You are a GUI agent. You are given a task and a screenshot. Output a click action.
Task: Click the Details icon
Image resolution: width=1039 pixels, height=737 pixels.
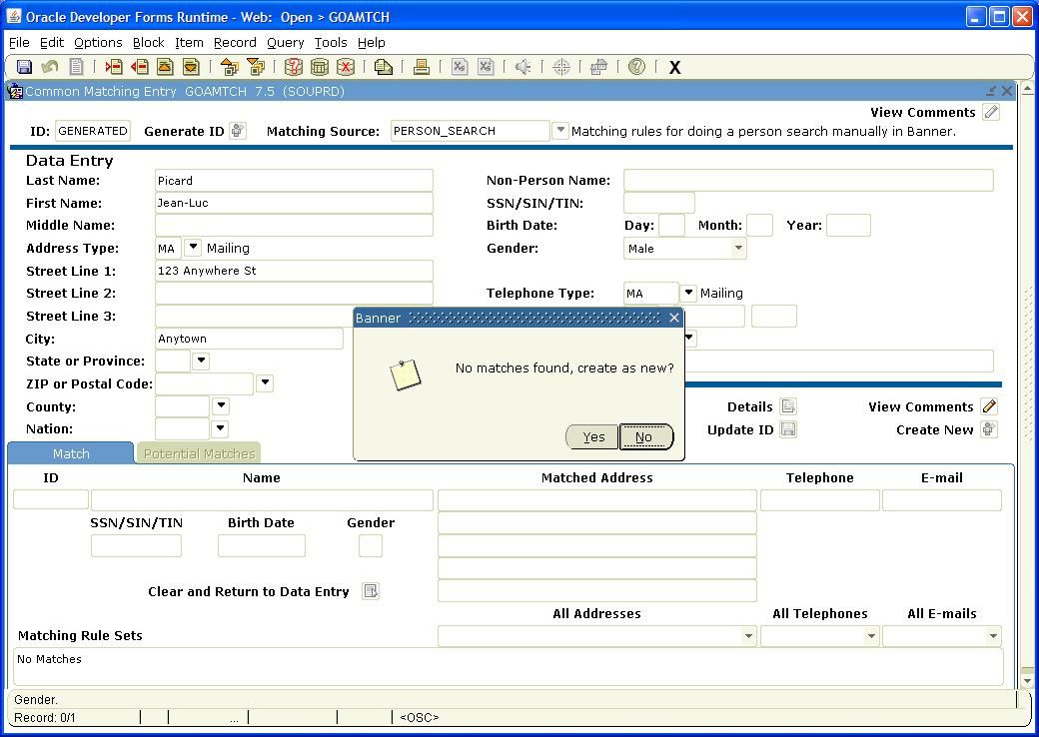coord(788,406)
